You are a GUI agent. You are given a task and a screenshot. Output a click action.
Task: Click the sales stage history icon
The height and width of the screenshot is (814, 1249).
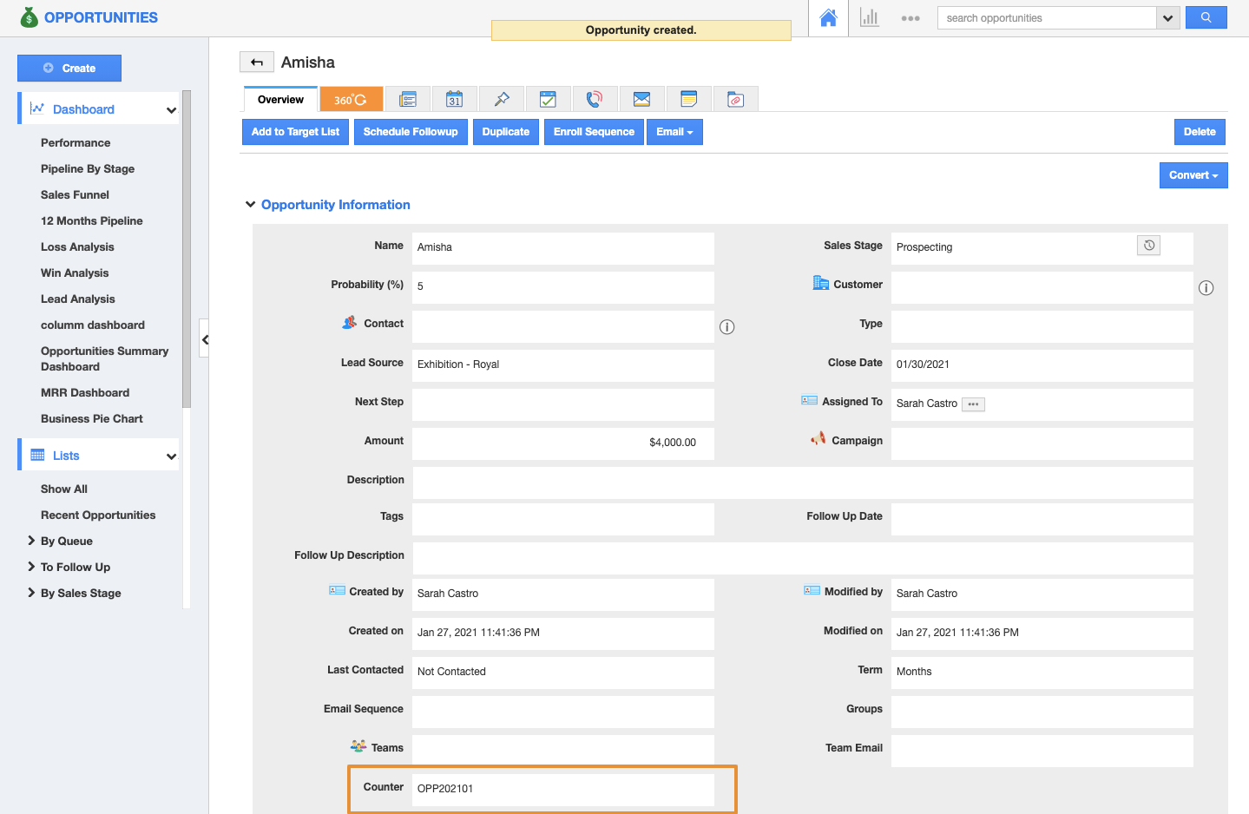[1148, 246]
